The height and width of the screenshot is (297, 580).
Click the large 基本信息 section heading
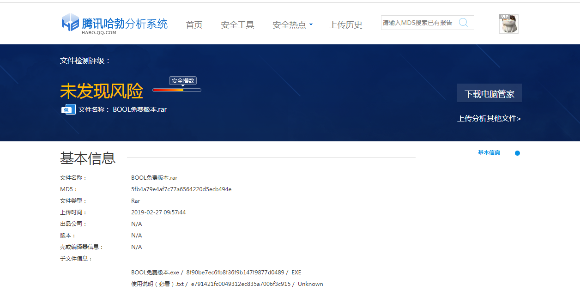point(88,158)
